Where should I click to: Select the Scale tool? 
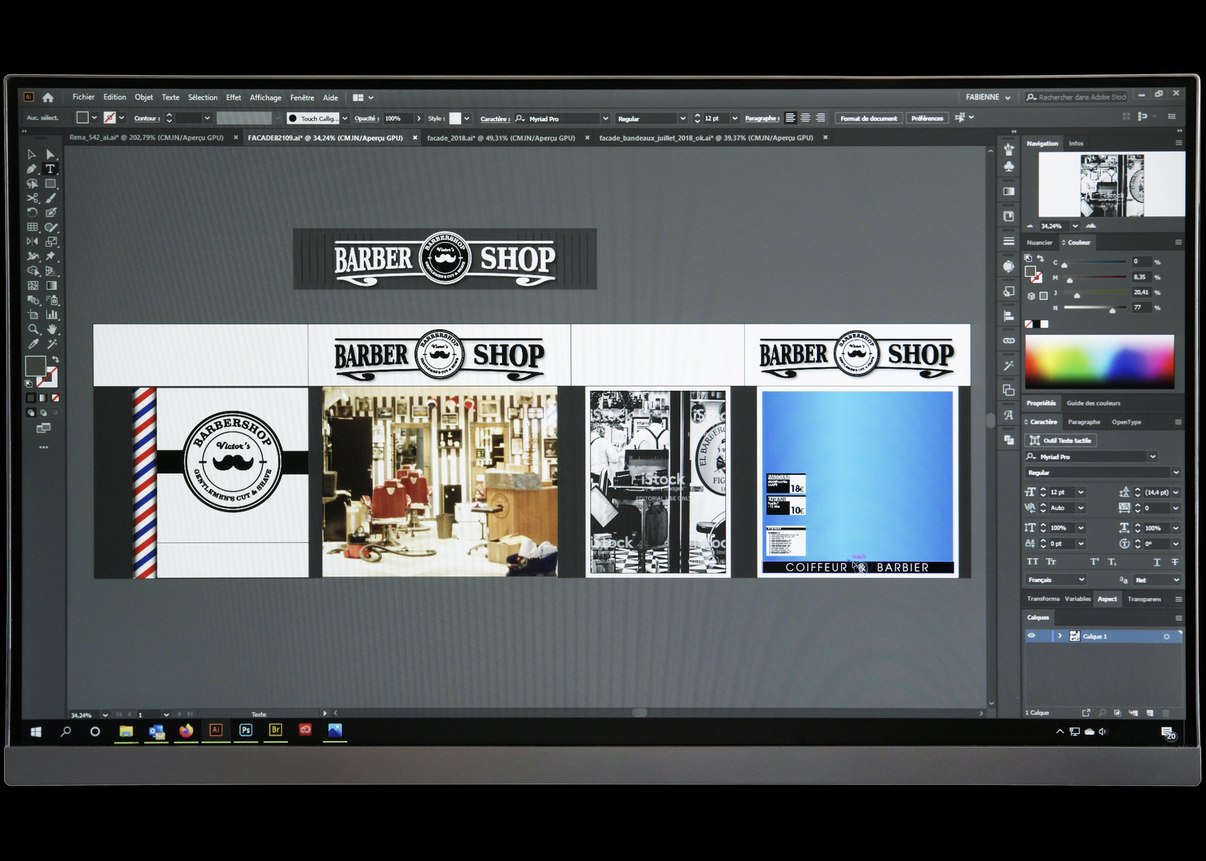click(x=51, y=242)
